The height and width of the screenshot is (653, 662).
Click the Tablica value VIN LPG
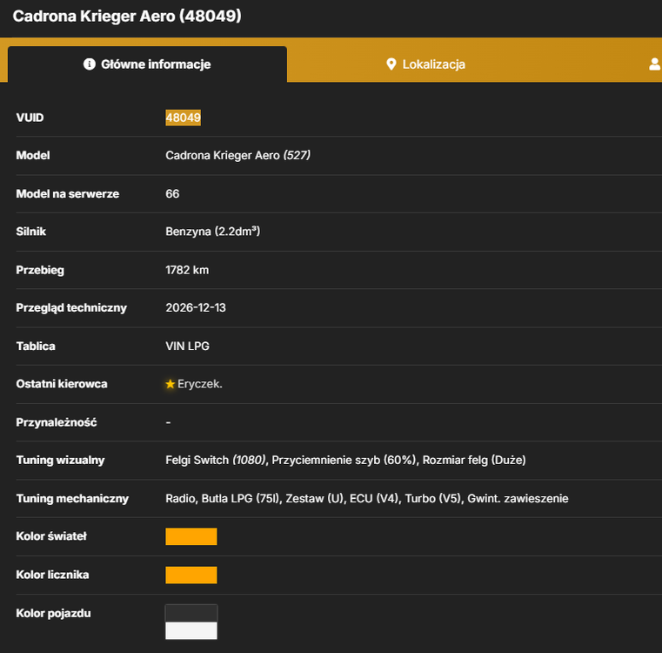coord(187,346)
